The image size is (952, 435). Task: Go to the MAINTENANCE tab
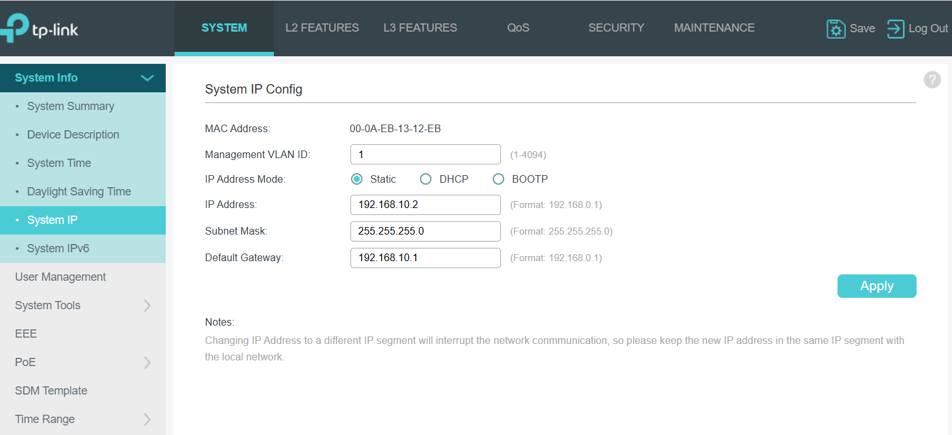[x=714, y=28]
